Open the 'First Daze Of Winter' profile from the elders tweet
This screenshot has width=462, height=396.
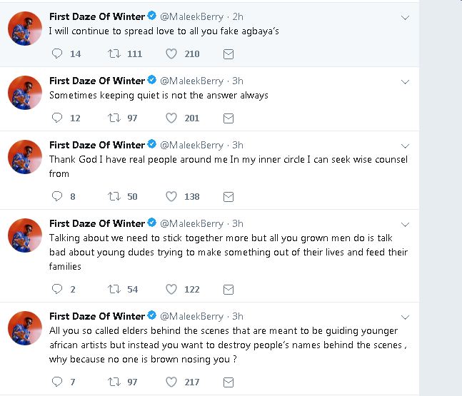coord(96,316)
